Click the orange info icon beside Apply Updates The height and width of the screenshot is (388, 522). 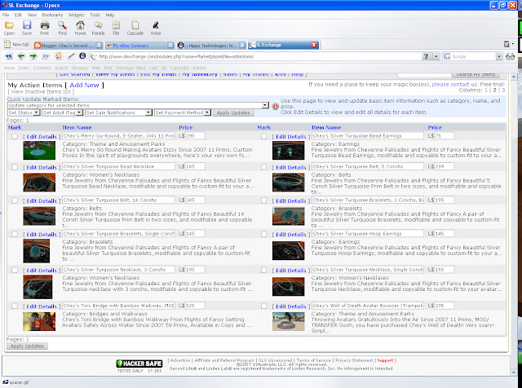pyautogui.click(x=276, y=107)
